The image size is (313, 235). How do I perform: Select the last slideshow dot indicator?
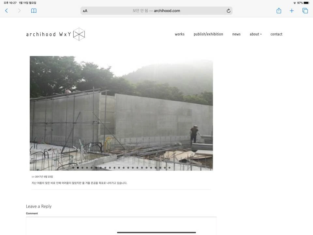click(170, 168)
